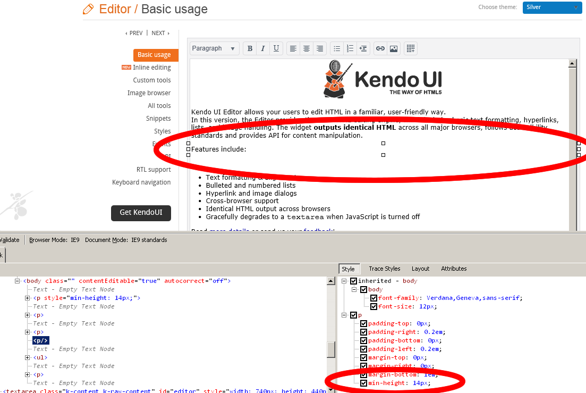
Task: Expand the ul node in DOM tree
Action: 27,357
